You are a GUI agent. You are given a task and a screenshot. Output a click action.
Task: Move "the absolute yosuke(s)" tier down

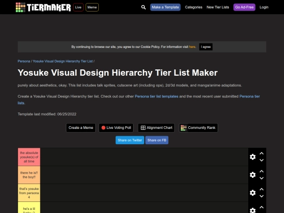coord(261,160)
